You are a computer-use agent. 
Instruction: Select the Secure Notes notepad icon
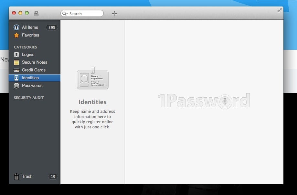click(16, 62)
